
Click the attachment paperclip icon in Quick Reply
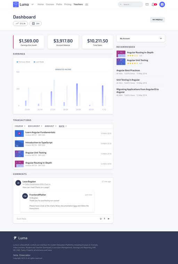[x=104, y=219]
